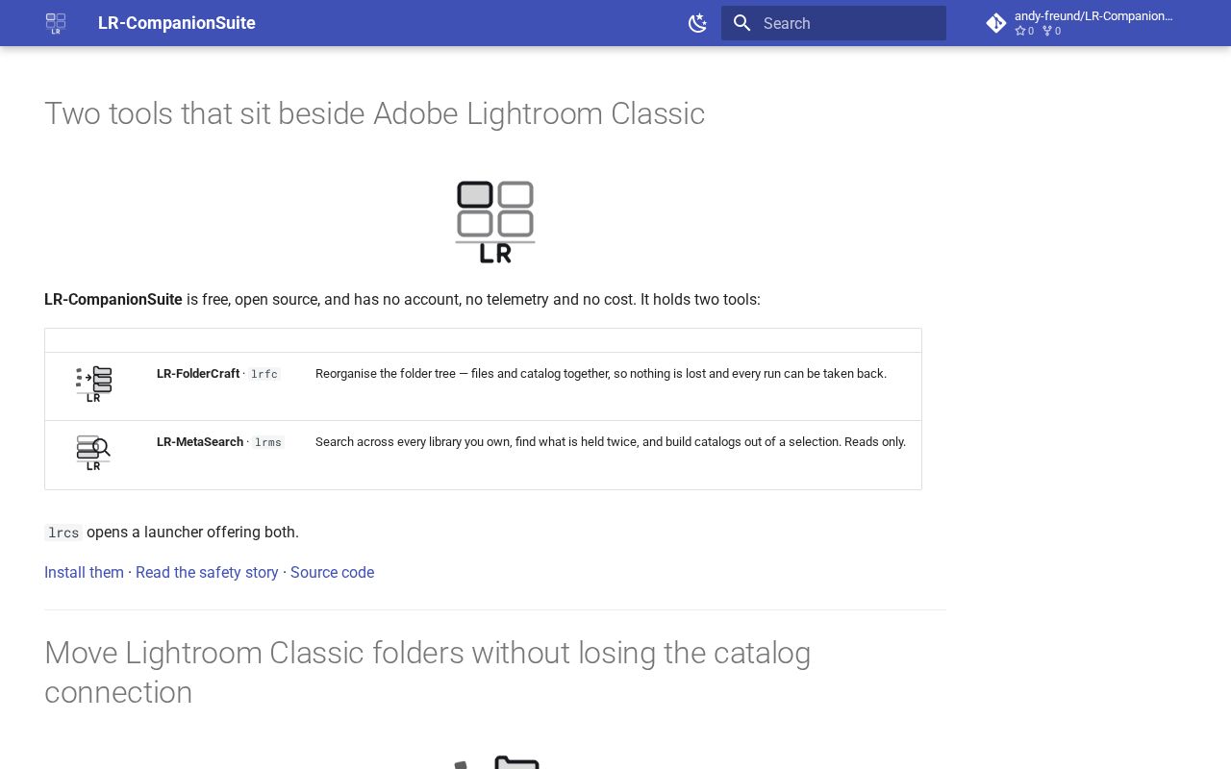1231x769 pixels.
Task: Click the lrfc command code label
Action: click(264, 374)
